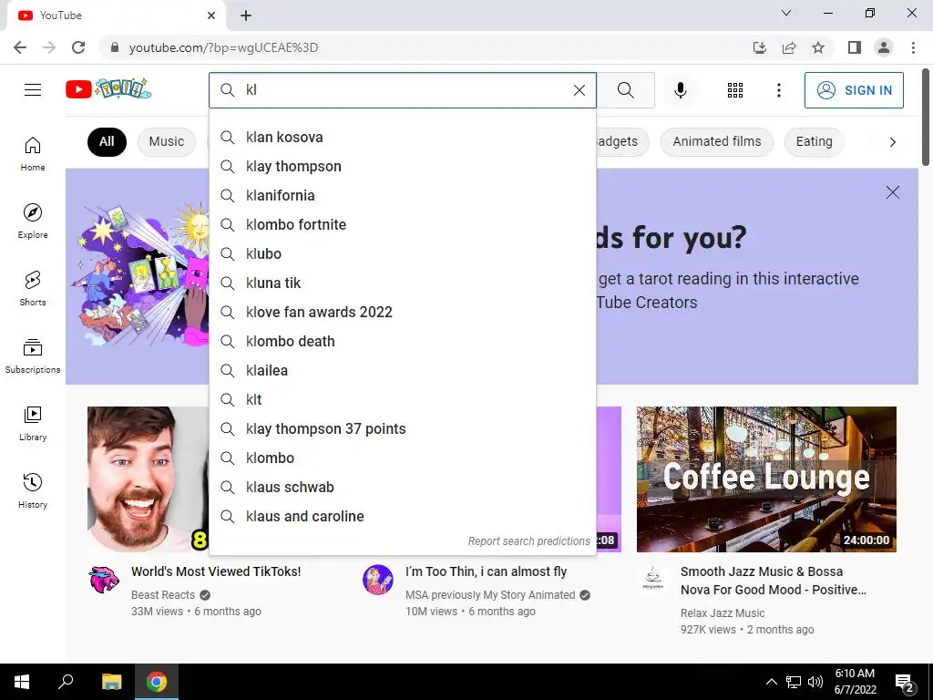Pick 'klaus and caroline' suggestion
The height and width of the screenshot is (700, 933).
tap(403, 516)
